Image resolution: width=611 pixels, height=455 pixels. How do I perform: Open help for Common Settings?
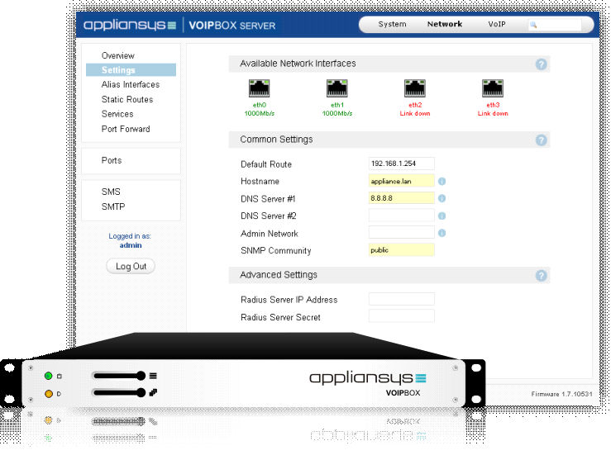click(x=541, y=140)
